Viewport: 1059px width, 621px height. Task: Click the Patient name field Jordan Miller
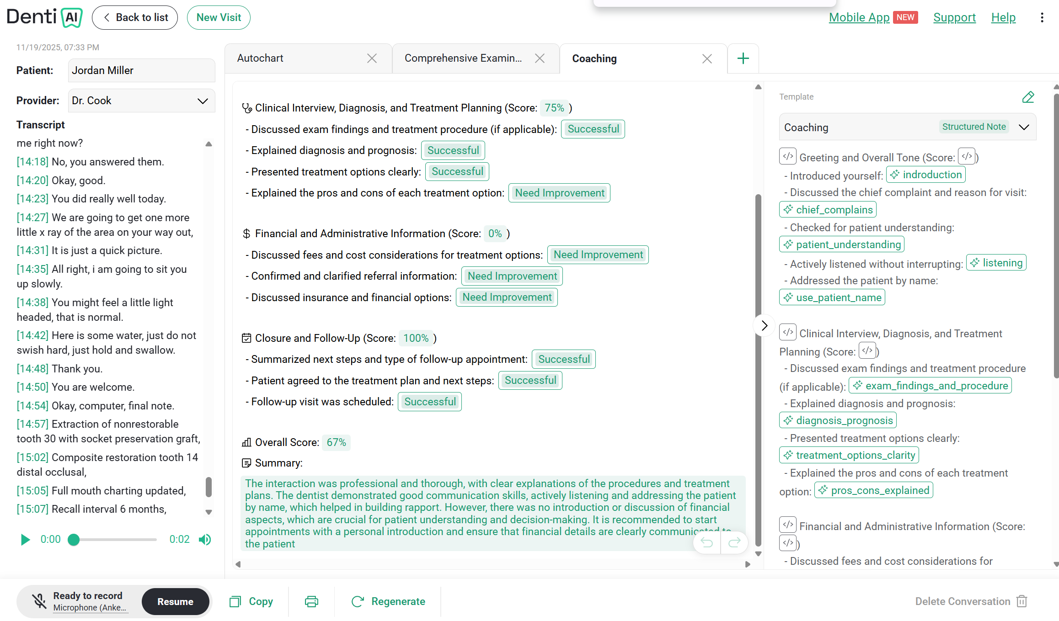pyautogui.click(x=142, y=70)
